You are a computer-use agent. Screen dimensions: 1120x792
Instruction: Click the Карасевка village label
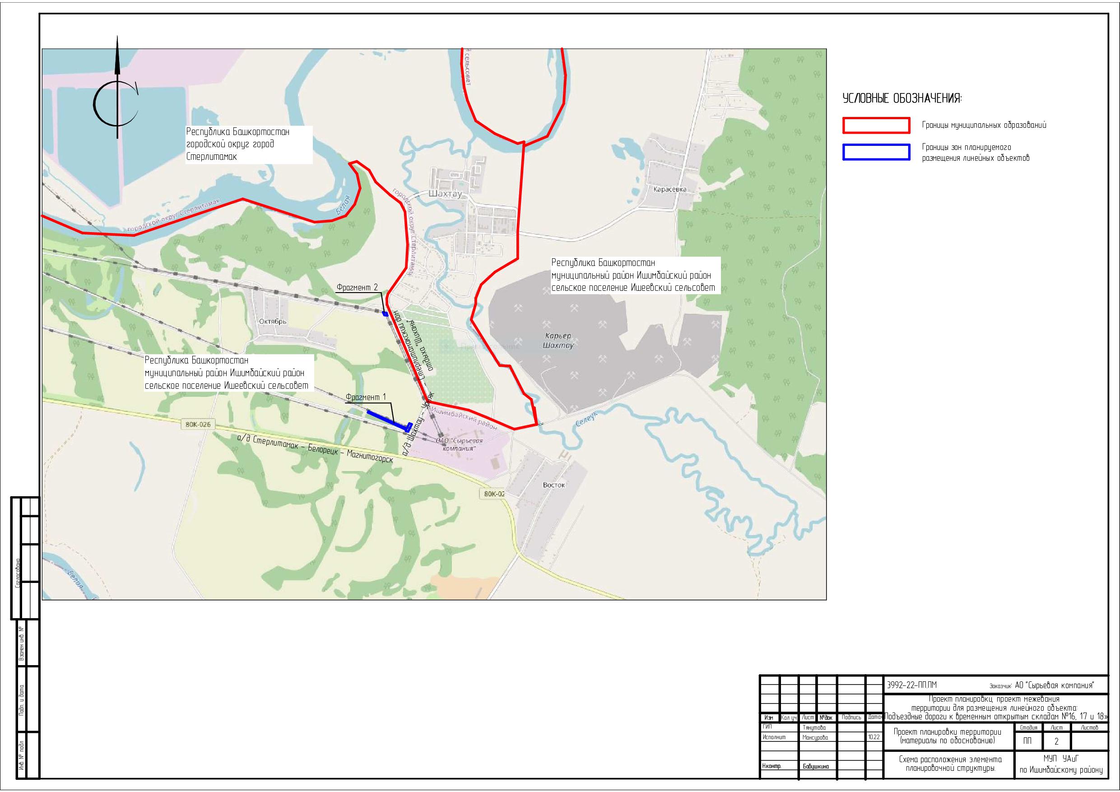(x=670, y=189)
